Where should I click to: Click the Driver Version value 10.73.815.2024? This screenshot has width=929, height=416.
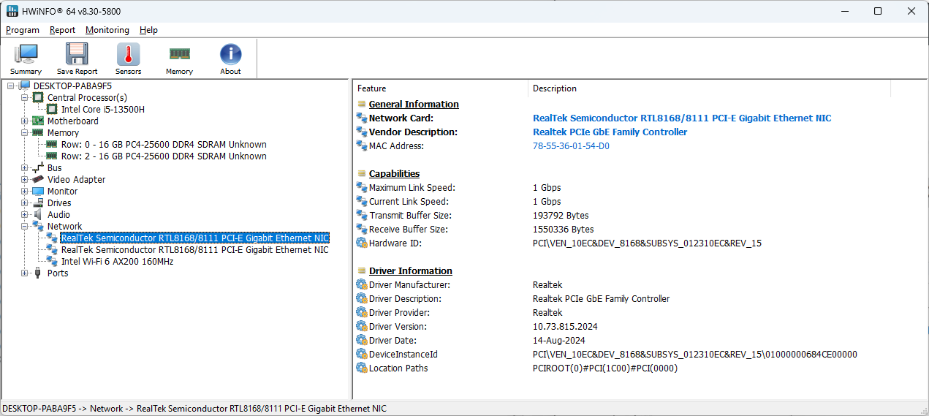[x=564, y=326]
